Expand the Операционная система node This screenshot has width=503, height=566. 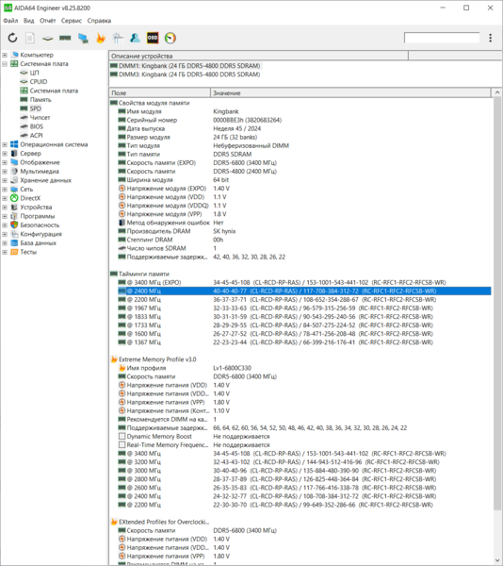pos(5,144)
